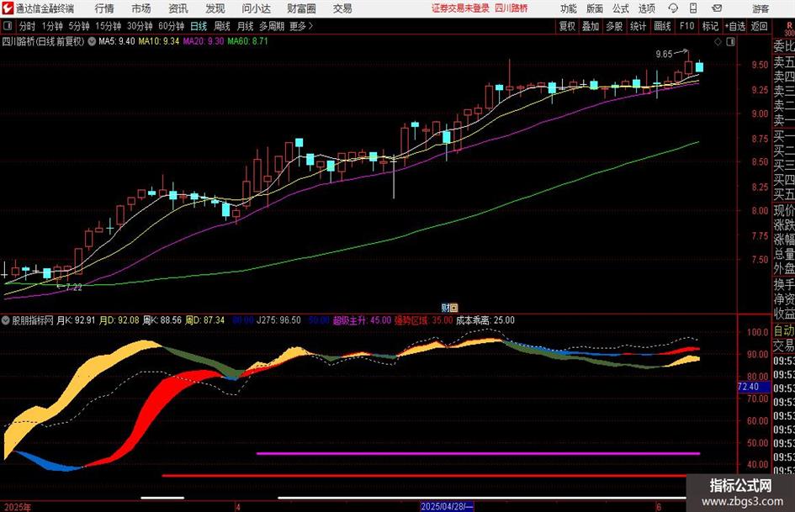Click the red 四川路桥 title link
Viewport: 795px width, 512px height.
coord(511,8)
